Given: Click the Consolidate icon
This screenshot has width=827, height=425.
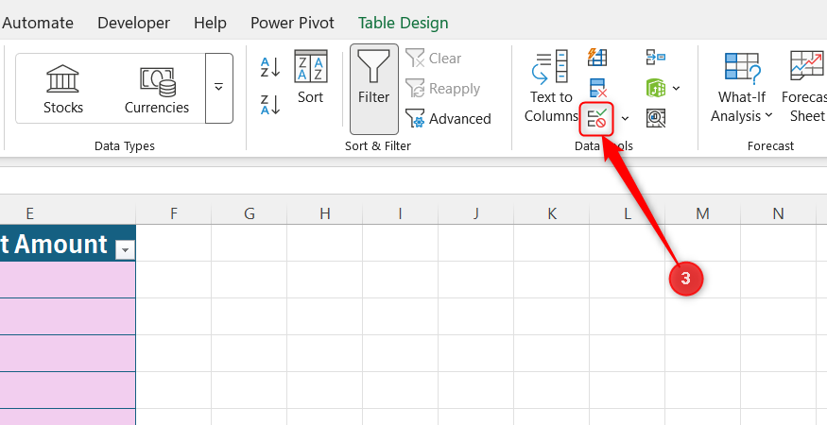Looking at the screenshot, I should pyautogui.click(x=656, y=58).
